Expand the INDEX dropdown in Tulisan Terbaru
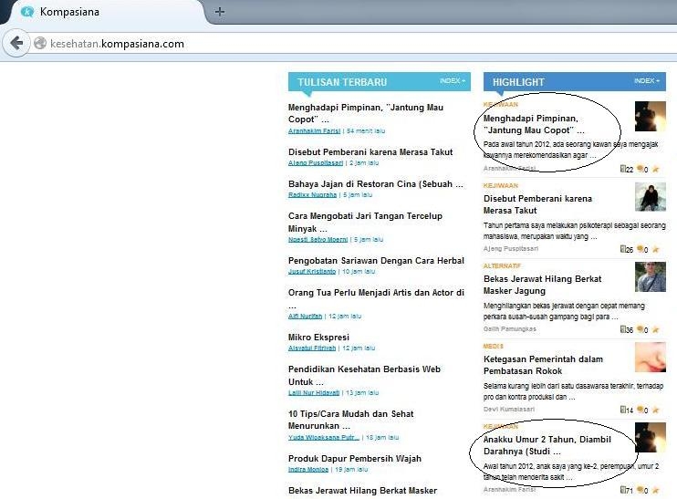Viewport: 677px width, 499px height. [x=453, y=80]
